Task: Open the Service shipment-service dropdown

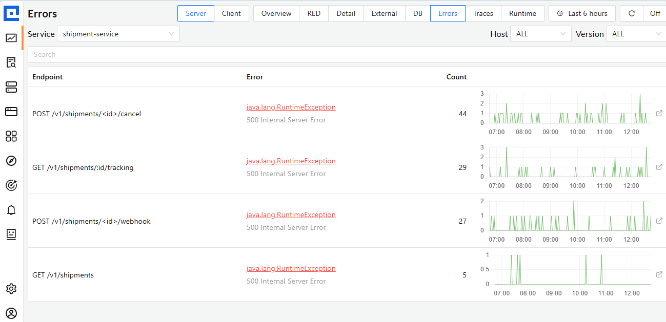Action: [118, 34]
